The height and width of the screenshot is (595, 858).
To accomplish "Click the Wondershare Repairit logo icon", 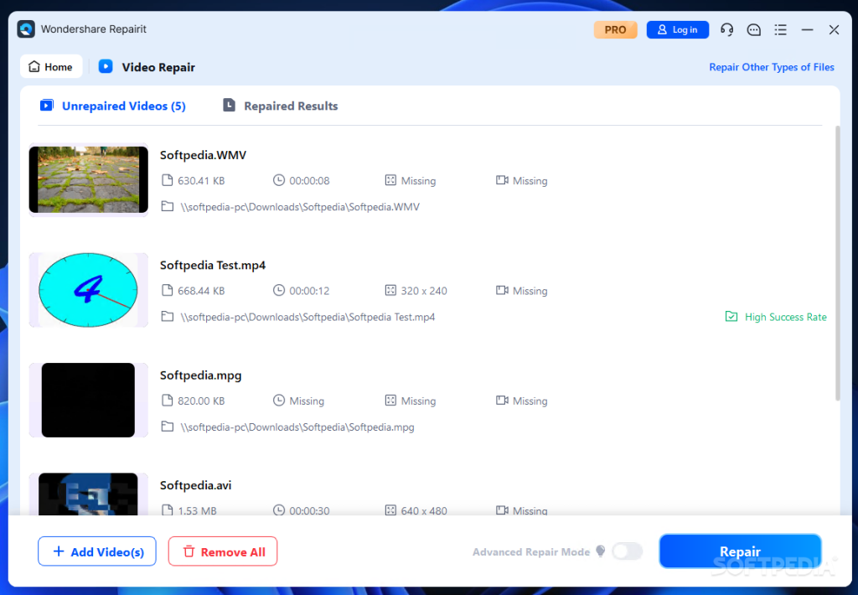I will tap(26, 29).
